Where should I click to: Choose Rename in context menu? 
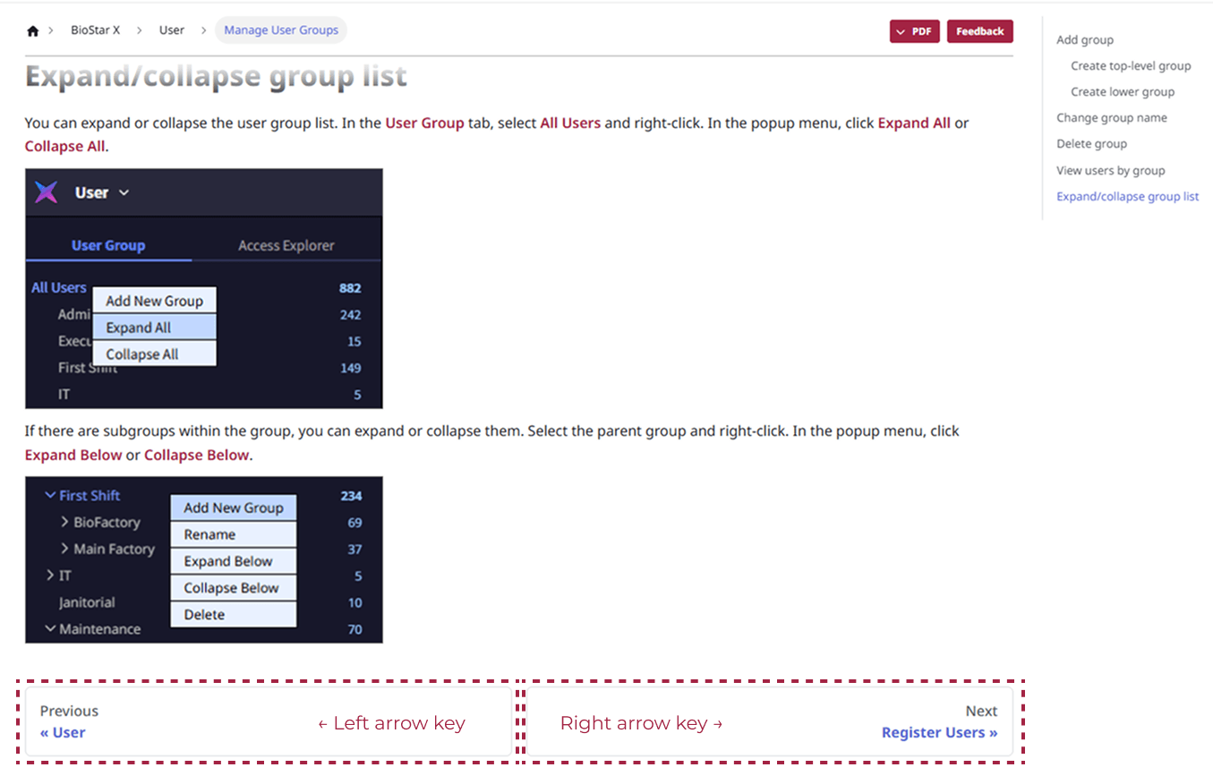coord(234,534)
